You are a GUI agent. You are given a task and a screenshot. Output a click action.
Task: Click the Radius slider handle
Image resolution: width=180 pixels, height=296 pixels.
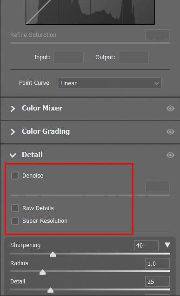tap(42, 272)
